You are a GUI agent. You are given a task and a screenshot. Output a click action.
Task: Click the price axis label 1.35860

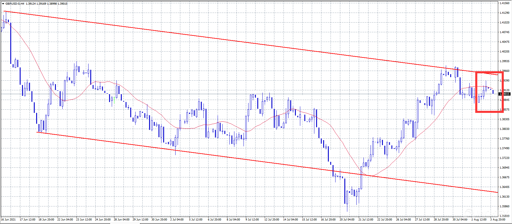click(504, 206)
